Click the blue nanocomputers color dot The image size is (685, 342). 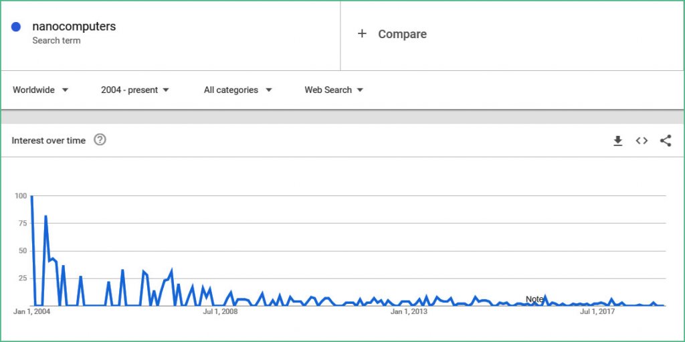point(16,27)
